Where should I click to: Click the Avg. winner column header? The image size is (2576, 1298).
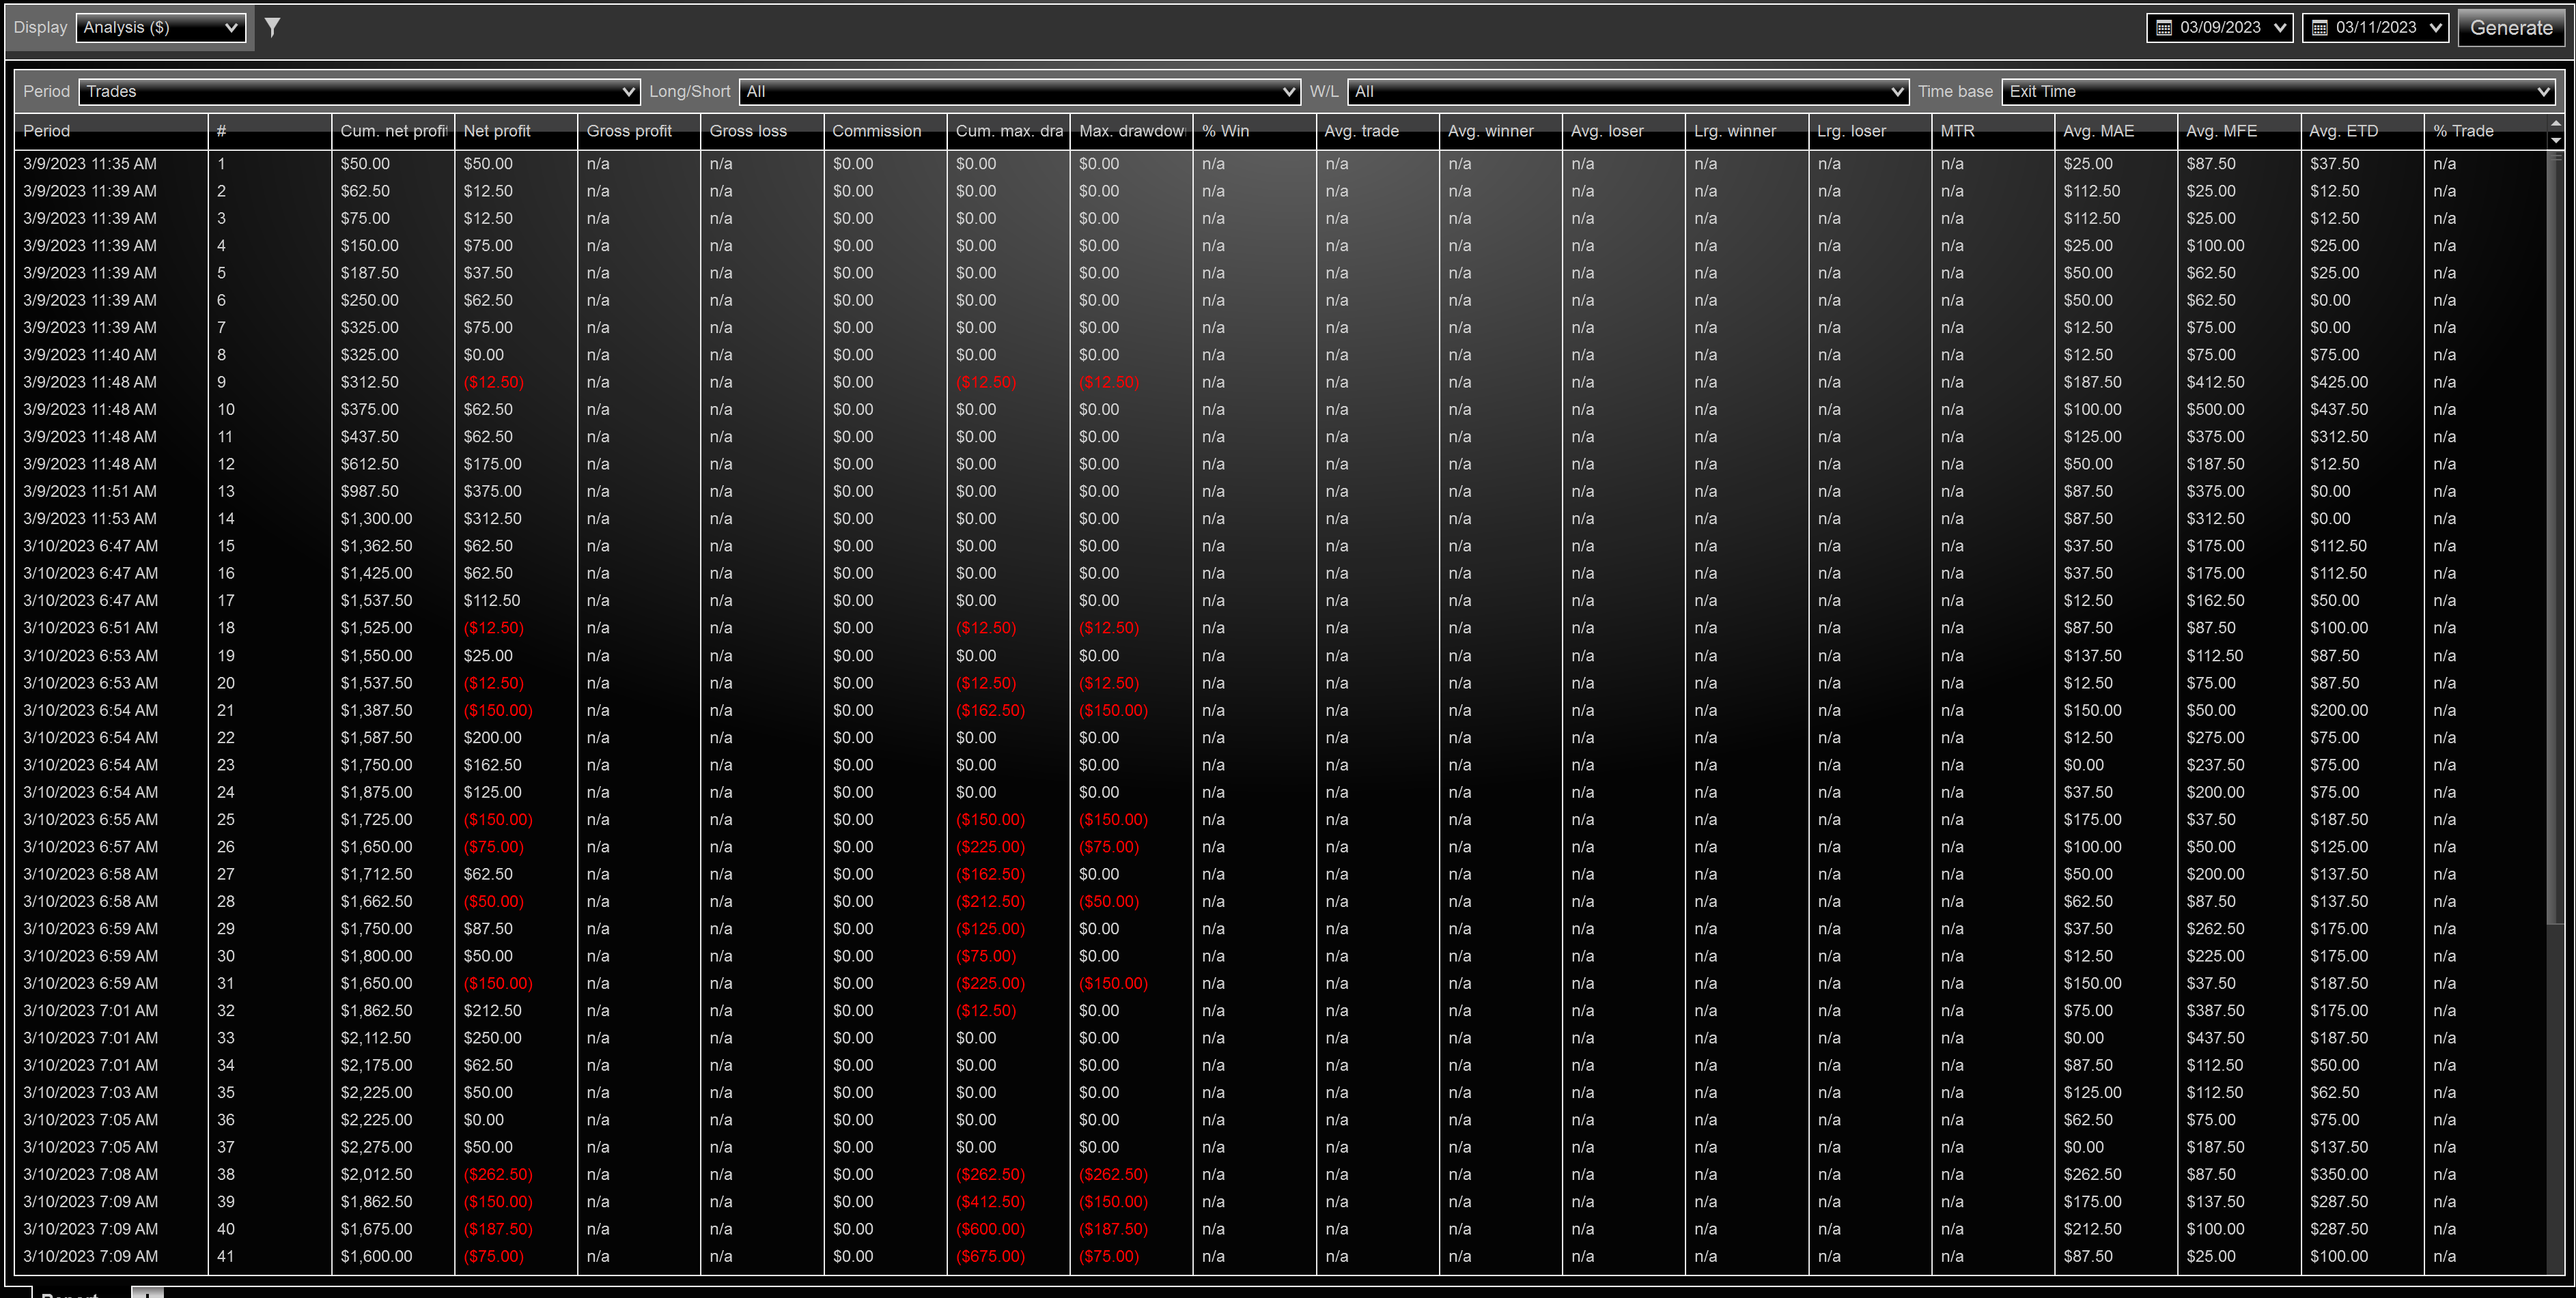click(x=1501, y=131)
